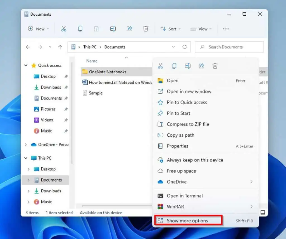Collapse the This PC tree section
286x239 pixels.
tap(25, 158)
